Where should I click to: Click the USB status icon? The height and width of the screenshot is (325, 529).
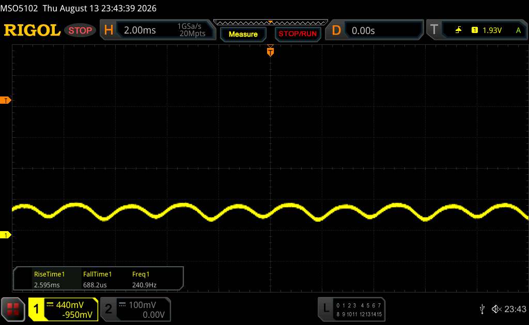click(x=482, y=309)
